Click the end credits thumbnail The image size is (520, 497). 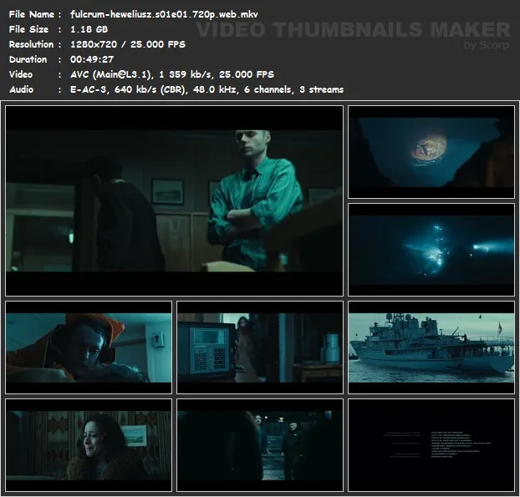pyautogui.click(x=431, y=444)
